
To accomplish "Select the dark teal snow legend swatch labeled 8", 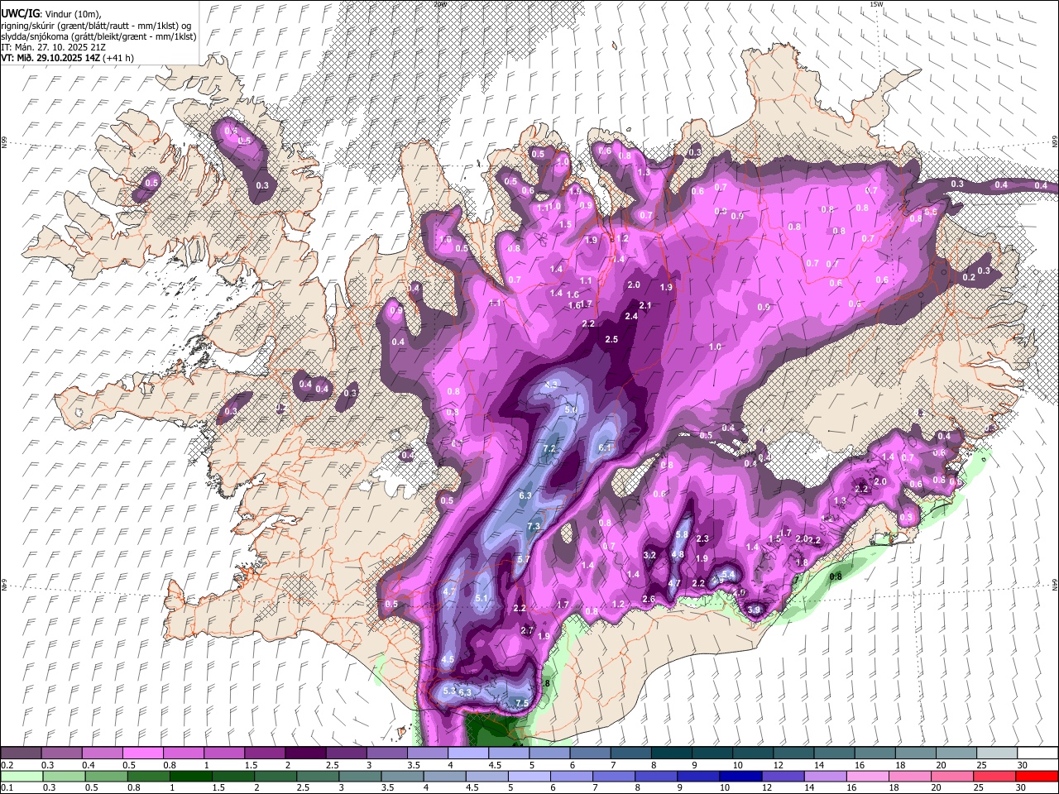I will click(x=672, y=753).
